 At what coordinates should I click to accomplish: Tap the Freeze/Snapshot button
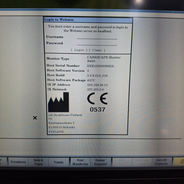tap(100, 162)
